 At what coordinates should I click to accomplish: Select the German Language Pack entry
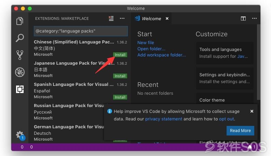(x=69, y=133)
